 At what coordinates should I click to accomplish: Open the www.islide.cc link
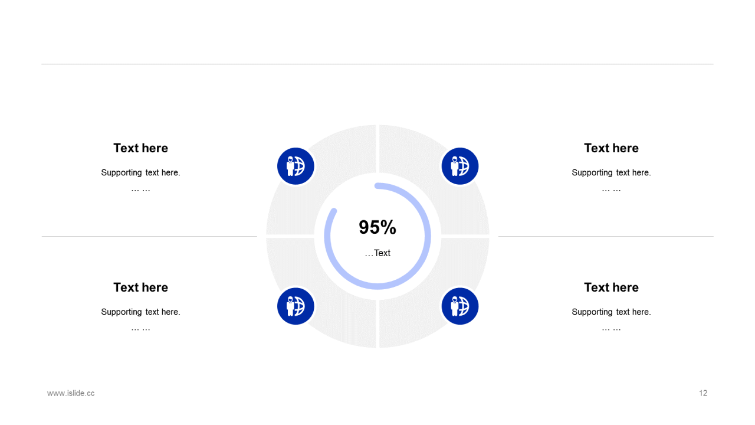coord(71,393)
